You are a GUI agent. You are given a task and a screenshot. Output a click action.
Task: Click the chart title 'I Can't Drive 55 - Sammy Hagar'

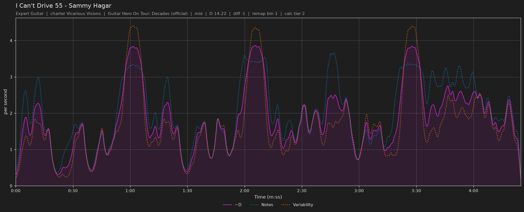pyautogui.click(x=63, y=6)
